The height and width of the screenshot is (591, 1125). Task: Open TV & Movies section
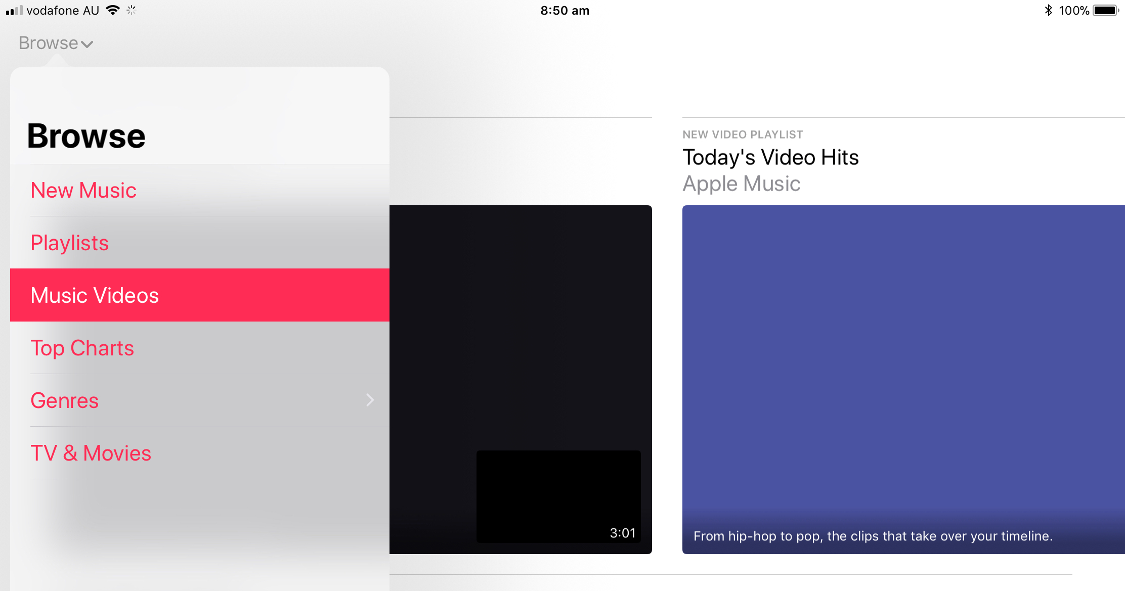click(x=200, y=453)
